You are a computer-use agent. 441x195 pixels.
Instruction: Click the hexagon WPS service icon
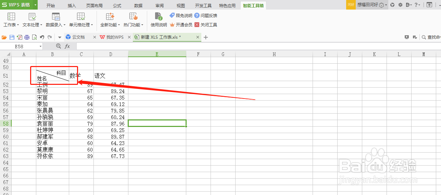pos(400,5)
